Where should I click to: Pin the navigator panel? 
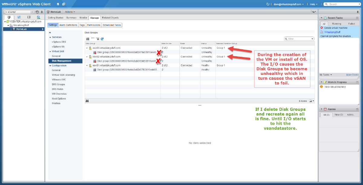tap(42, 12)
